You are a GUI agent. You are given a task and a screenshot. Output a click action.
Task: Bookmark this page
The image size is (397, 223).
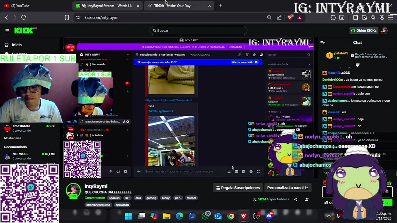[67, 17]
